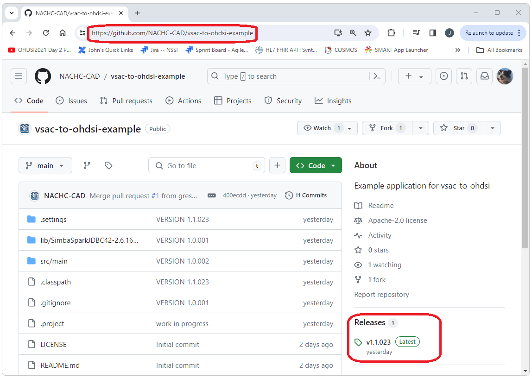Open the Jira -- NSSI bookmark
Screen dimensions: 532x378
pyautogui.click(x=159, y=50)
